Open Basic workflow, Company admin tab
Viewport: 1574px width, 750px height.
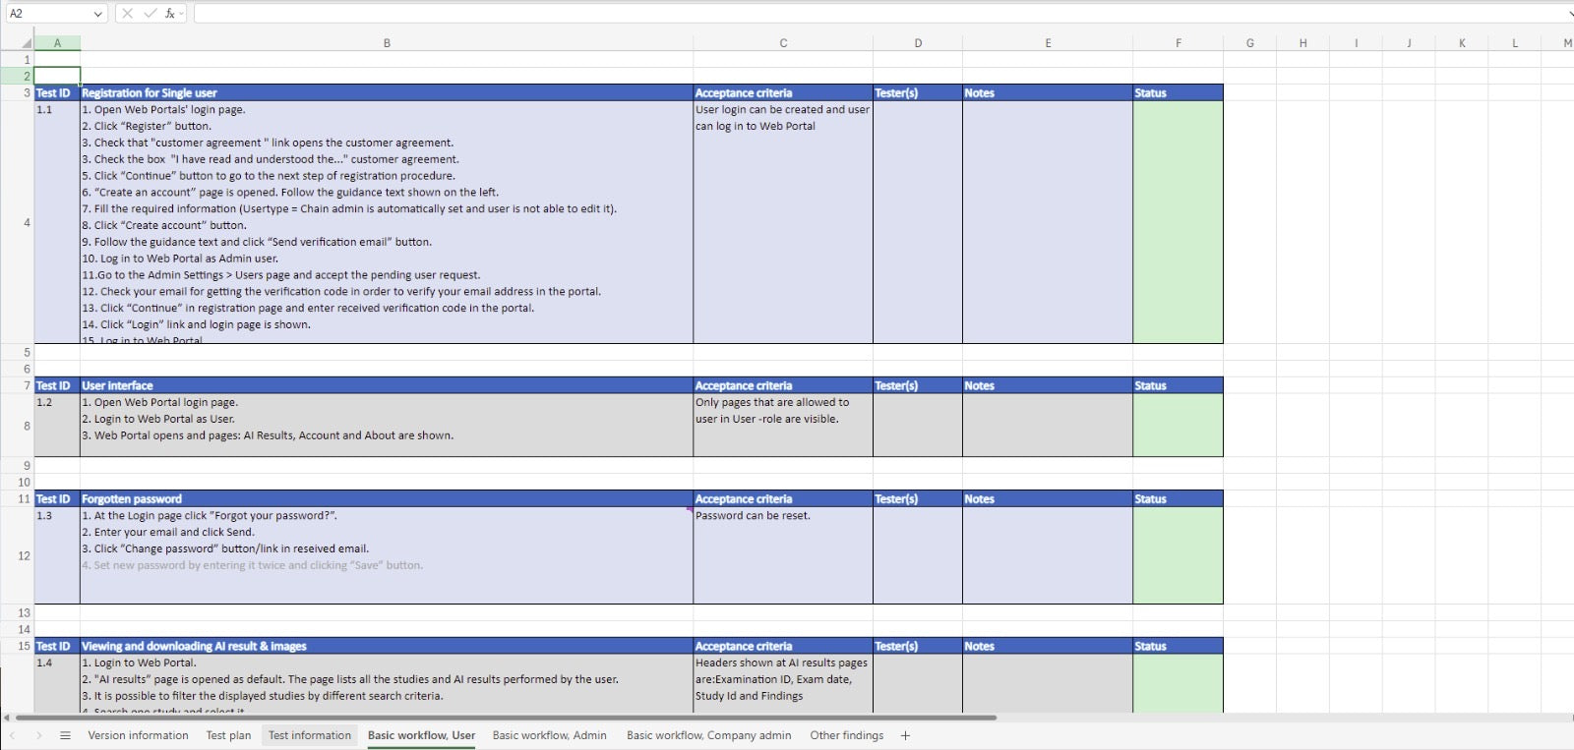click(x=708, y=735)
